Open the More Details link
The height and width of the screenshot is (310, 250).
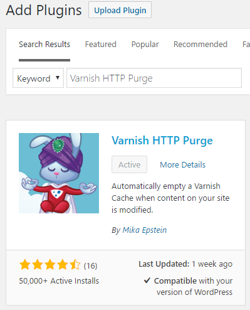tap(183, 165)
